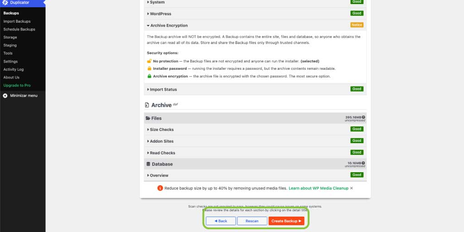Click the open padlock No protection icon
464x232 pixels.
(150, 61)
